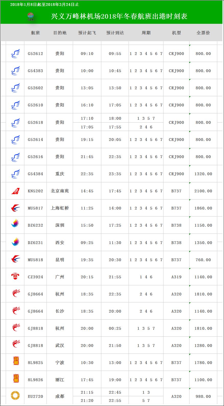This screenshot has height=406, width=224.
Task: Click the timetable title 兴义万峰林机场2018年冬春航班出港时刻表
Action: click(x=119, y=16)
